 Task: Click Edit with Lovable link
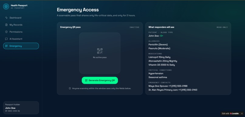(x=230, y=114)
